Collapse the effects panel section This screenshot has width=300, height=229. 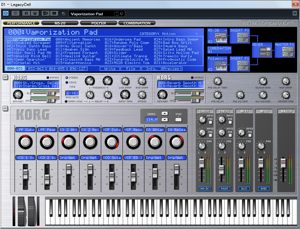5,77
